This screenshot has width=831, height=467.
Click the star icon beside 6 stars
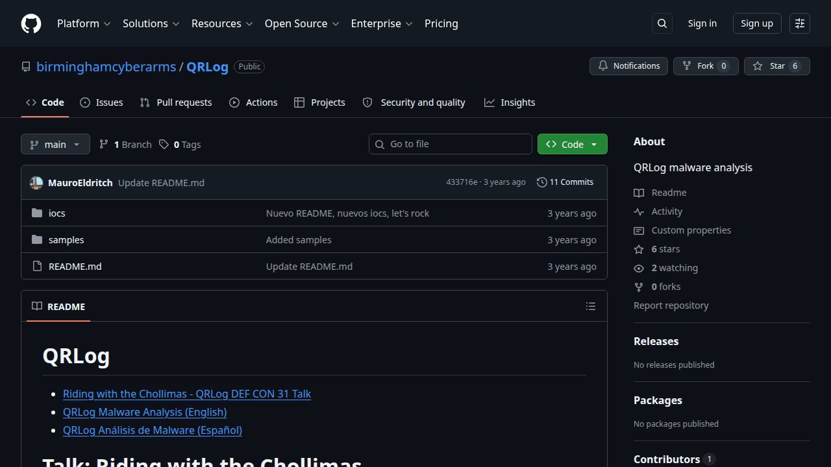tap(639, 249)
